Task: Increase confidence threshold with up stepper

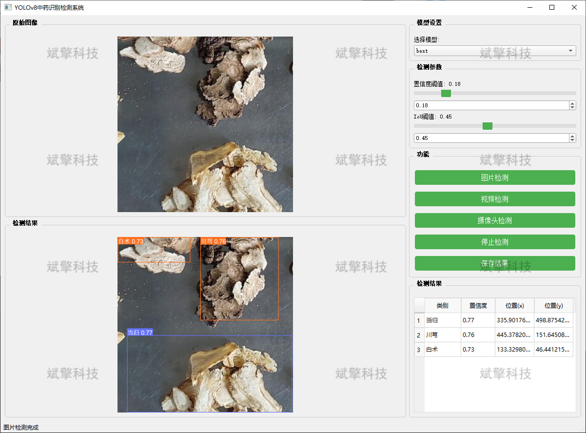Action: point(572,103)
